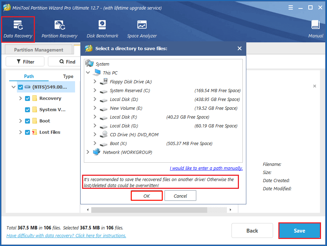Click the horizontal scrollbar below the dialog
The image size is (327, 246).
pos(149,210)
